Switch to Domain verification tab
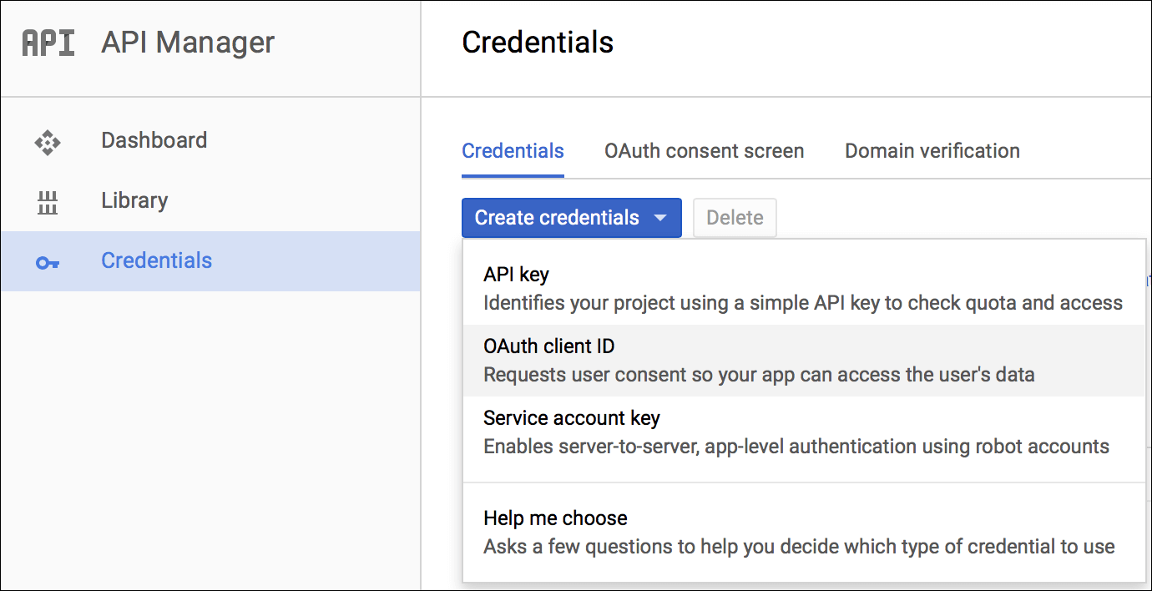This screenshot has width=1152, height=591. (932, 151)
